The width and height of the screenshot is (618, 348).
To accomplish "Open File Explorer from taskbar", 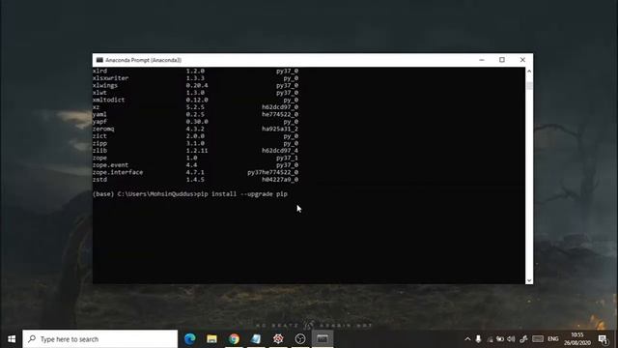I will point(212,339).
